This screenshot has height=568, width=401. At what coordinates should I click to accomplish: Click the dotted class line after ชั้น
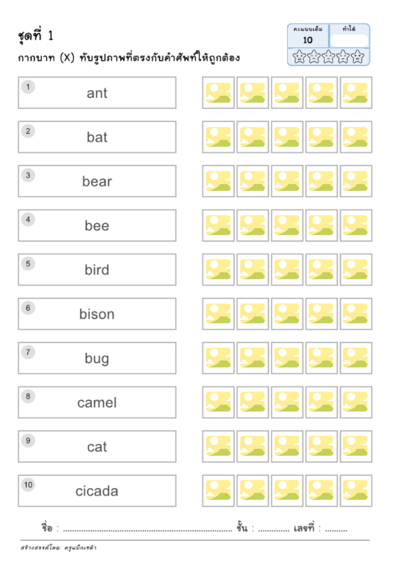pos(274,530)
